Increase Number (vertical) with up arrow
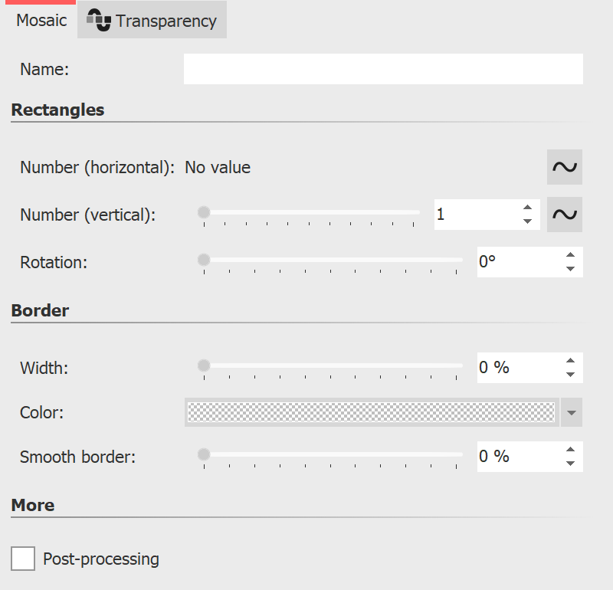Image resolution: width=613 pixels, height=590 pixels. (527, 207)
